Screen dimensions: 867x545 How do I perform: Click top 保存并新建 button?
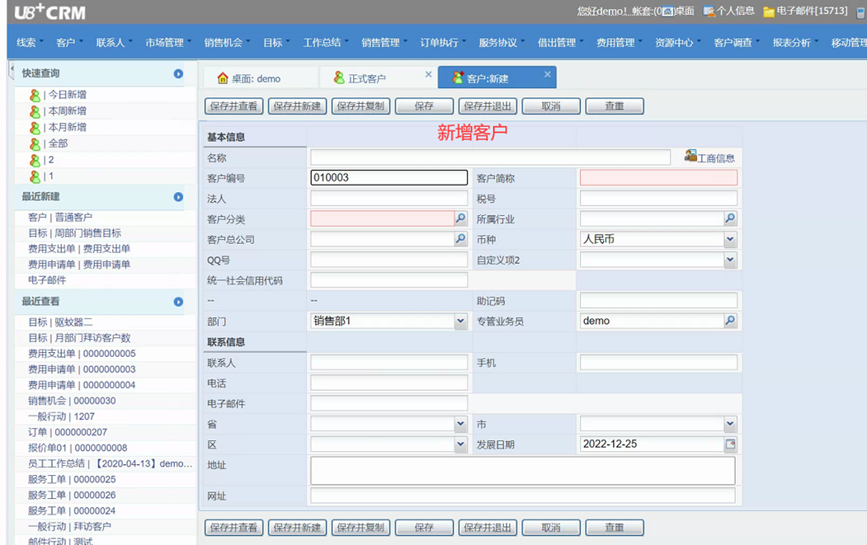click(298, 106)
